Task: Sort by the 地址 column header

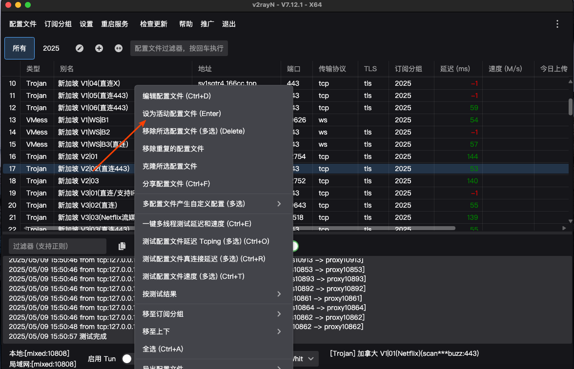Action: pyautogui.click(x=205, y=69)
